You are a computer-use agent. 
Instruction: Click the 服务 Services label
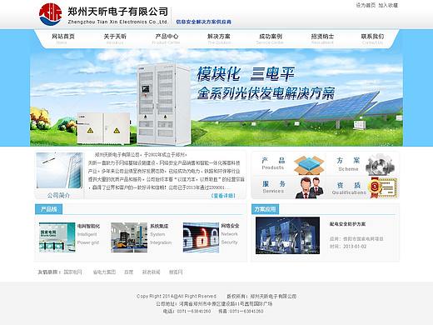point(273,187)
